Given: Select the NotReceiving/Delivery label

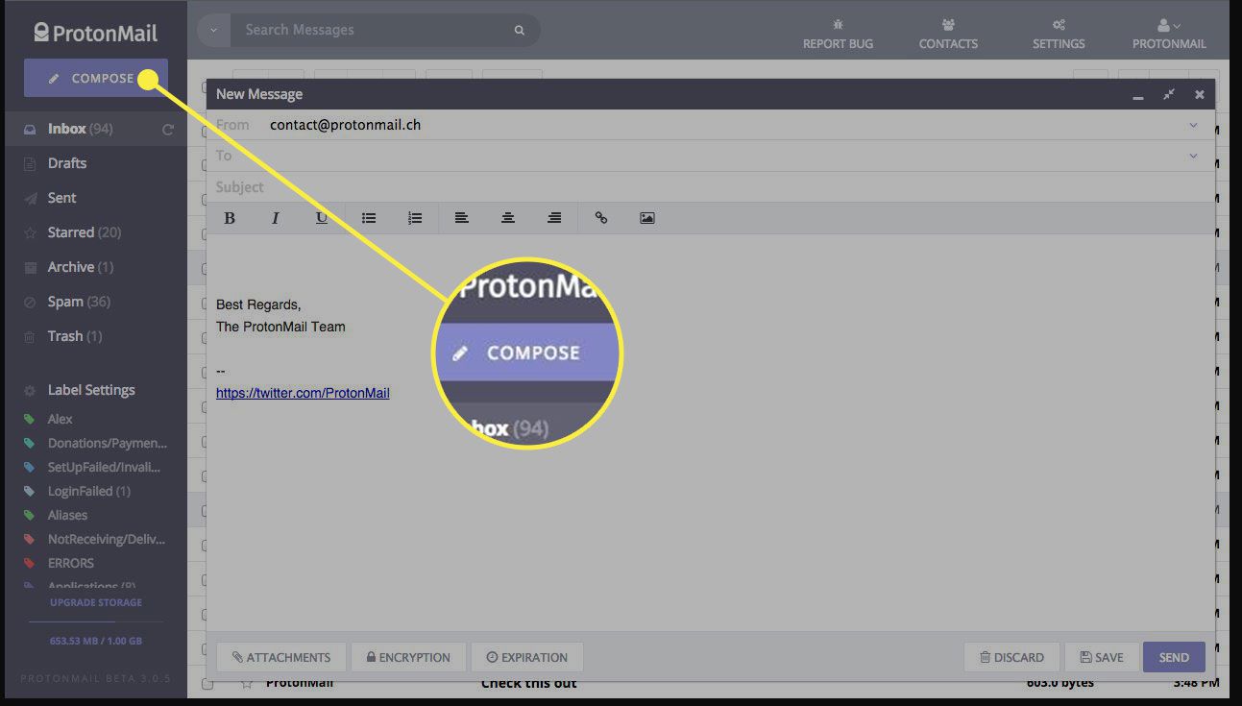Looking at the screenshot, I should [x=107, y=539].
